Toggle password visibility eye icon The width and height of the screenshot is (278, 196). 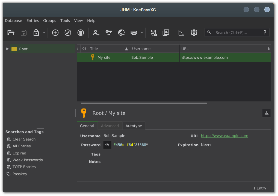pos(107,145)
